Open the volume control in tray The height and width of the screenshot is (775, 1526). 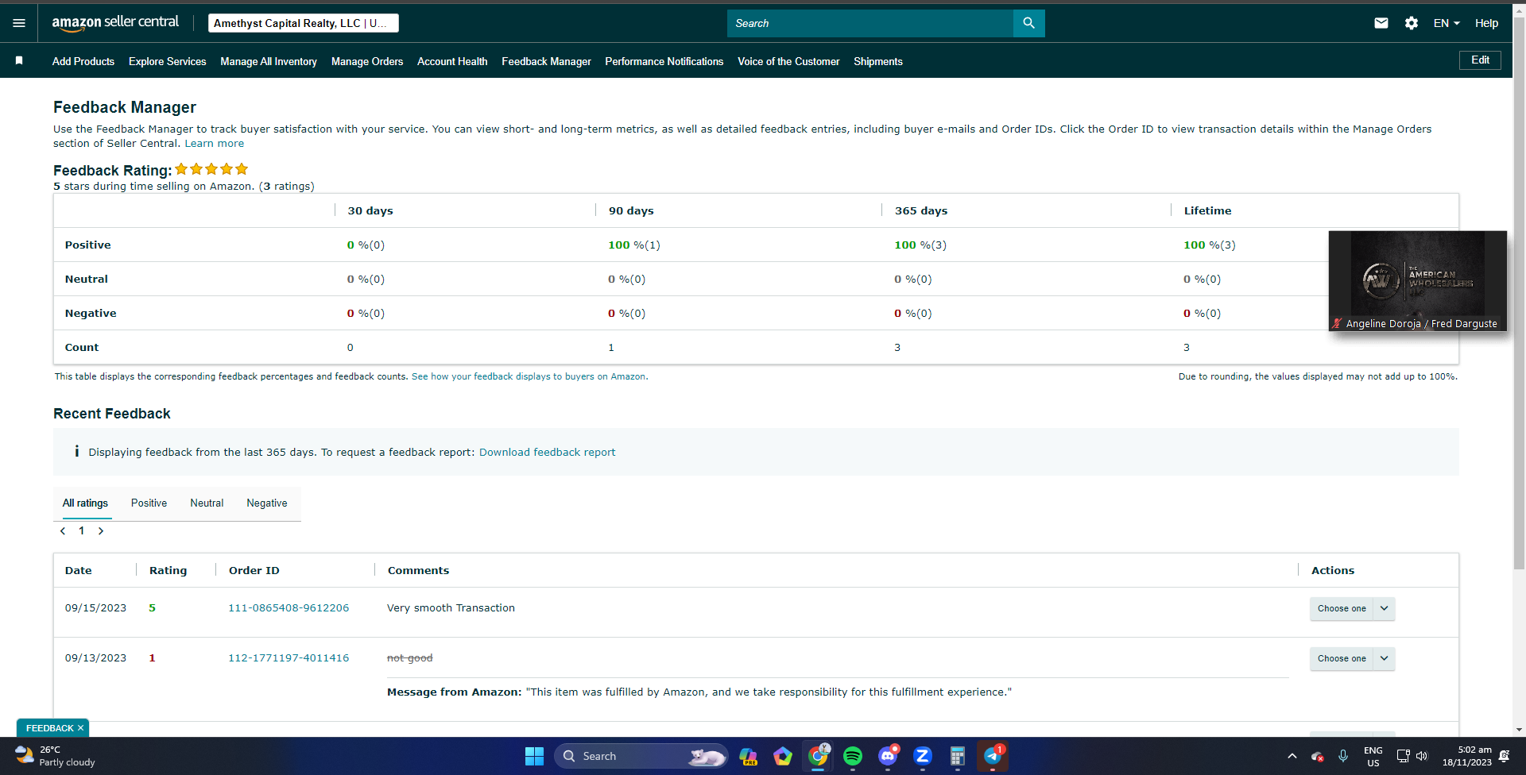point(1422,756)
